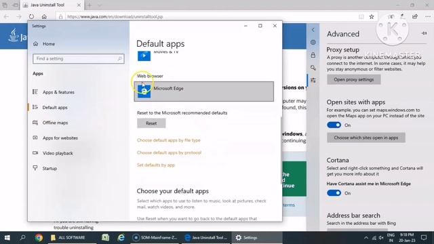The height and width of the screenshot is (244, 434).
Task: Click Edge set tabs aside icon
Action: [16, 5]
